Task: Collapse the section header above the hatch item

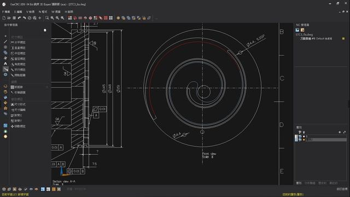Action: (14, 82)
